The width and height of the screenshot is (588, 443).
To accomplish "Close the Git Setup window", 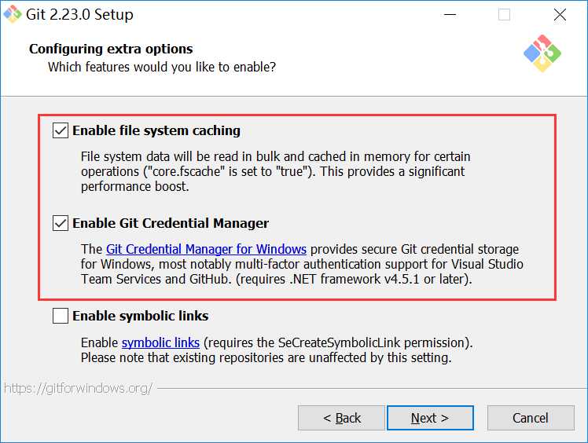I will point(560,15).
